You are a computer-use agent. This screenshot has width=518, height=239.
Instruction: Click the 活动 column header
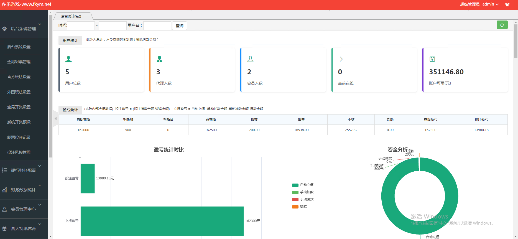(390, 120)
